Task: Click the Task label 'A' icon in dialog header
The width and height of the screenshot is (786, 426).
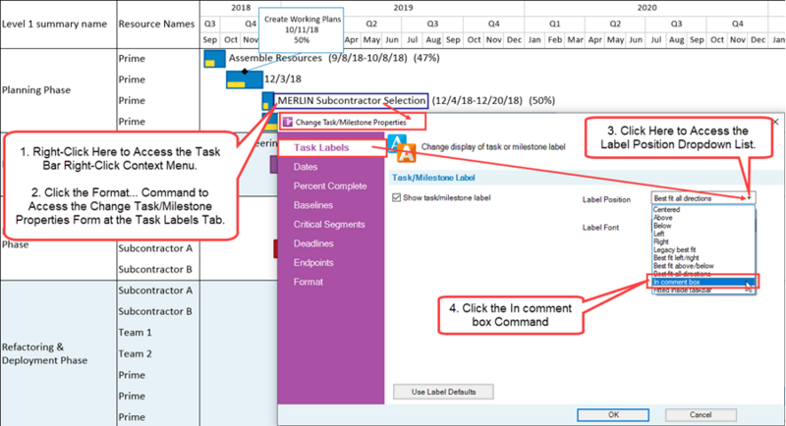Action: point(402,148)
